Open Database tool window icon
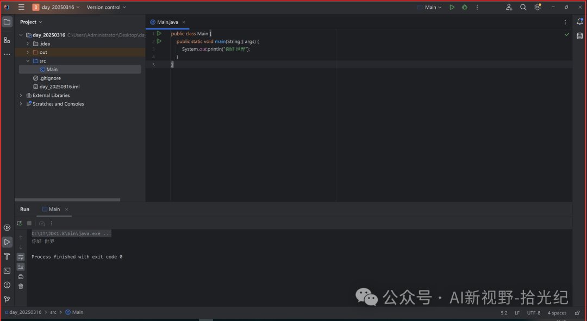Image resolution: width=587 pixels, height=321 pixels. pyautogui.click(x=579, y=36)
